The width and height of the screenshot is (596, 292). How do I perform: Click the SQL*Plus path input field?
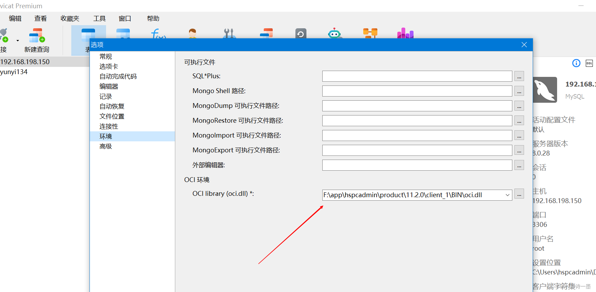(417, 76)
